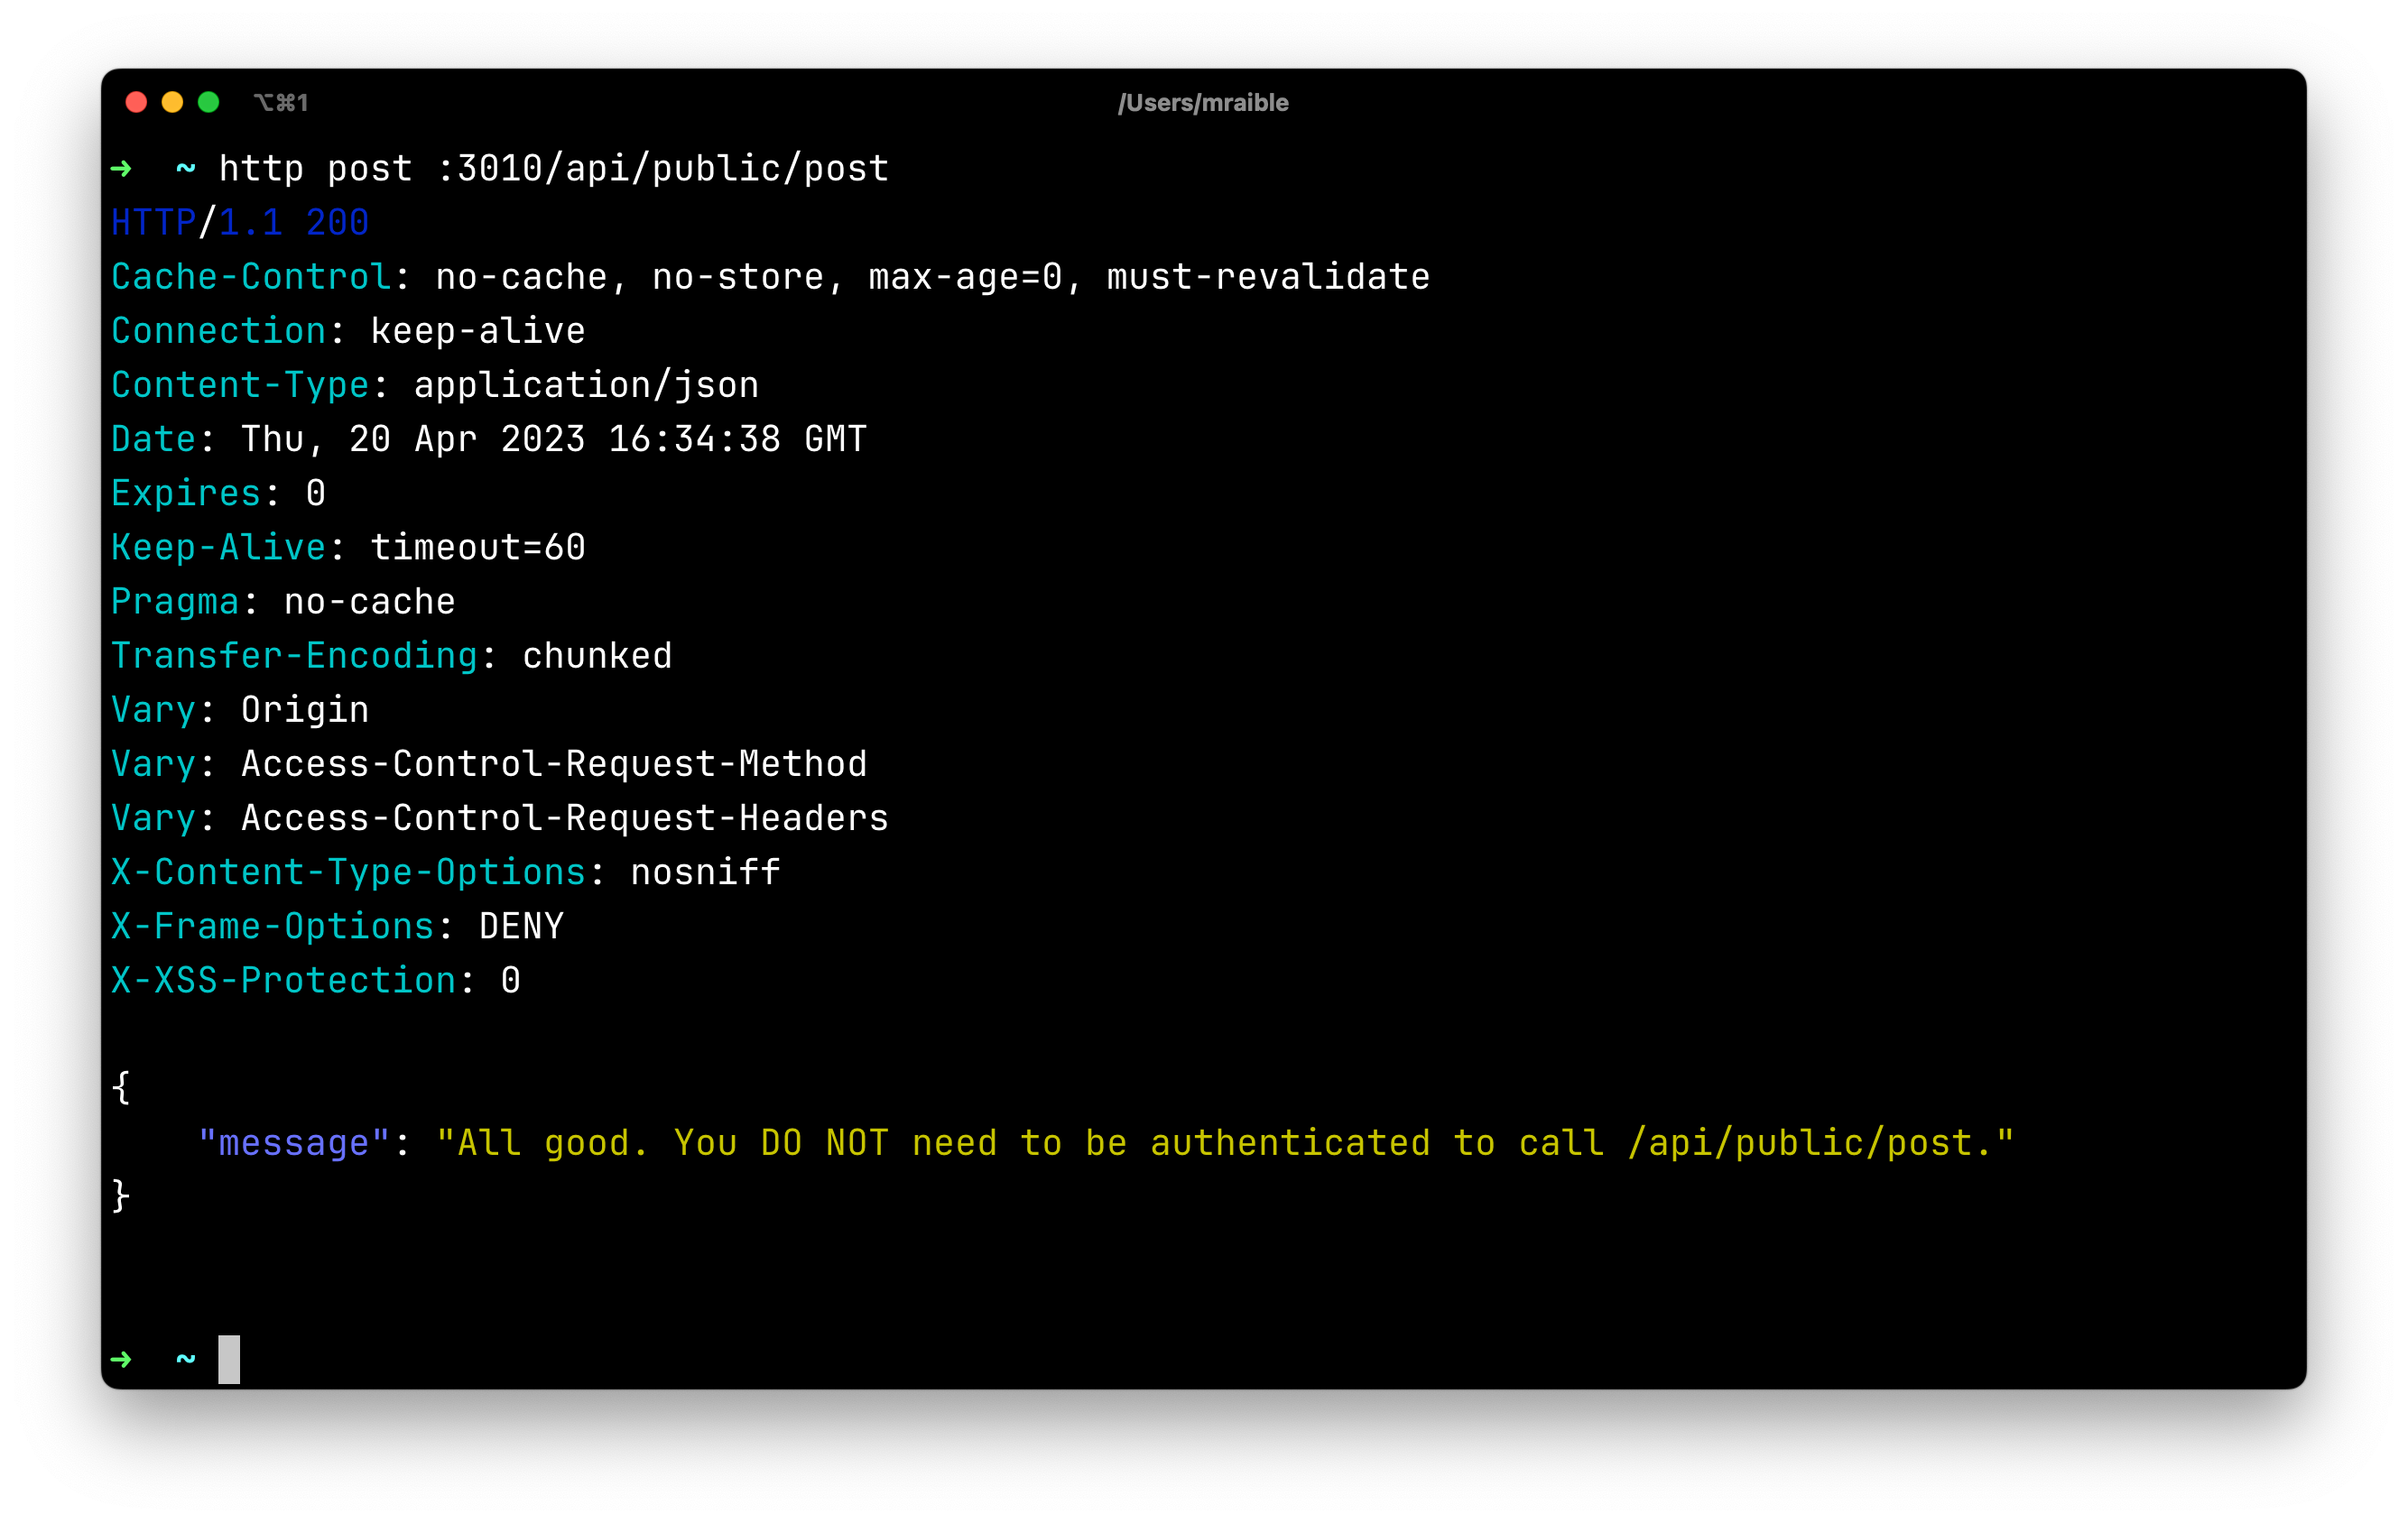The height and width of the screenshot is (1523, 2408).
Task: Select the terminal cursor block
Action: click(231, 1359)
